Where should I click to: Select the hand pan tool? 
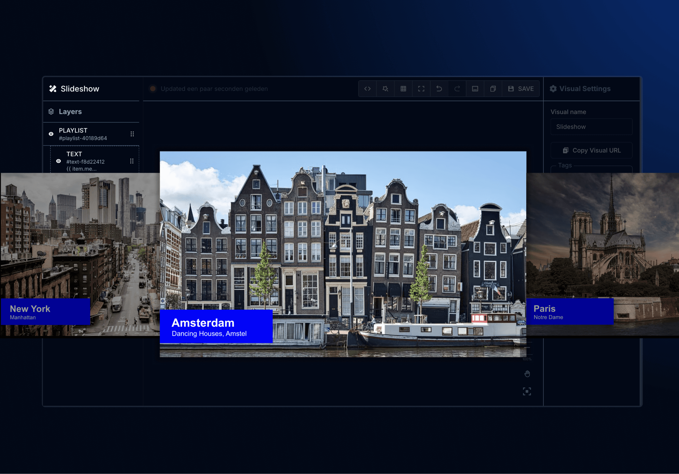pos(527,374)
